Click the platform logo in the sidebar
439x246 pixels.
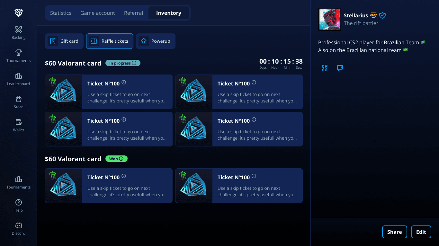tap(19, 13)
